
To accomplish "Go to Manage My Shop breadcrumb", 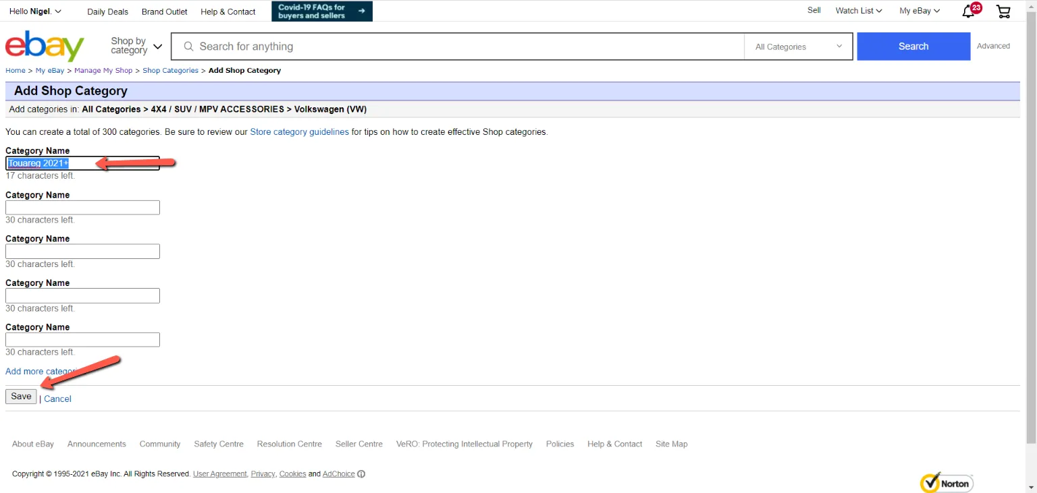I will point(103,70).
